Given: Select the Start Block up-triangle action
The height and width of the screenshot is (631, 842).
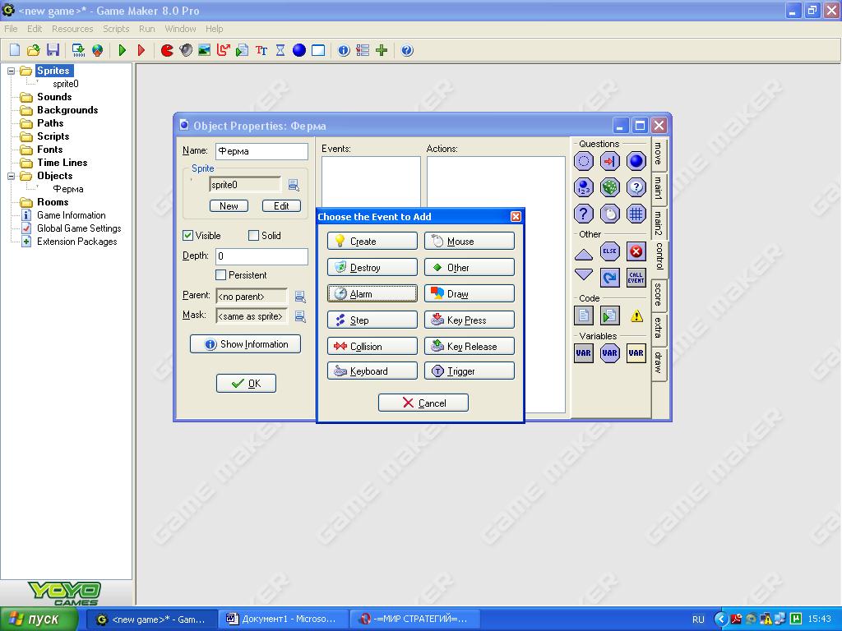Looking at the screenshot, I should (x=584, y=255).
